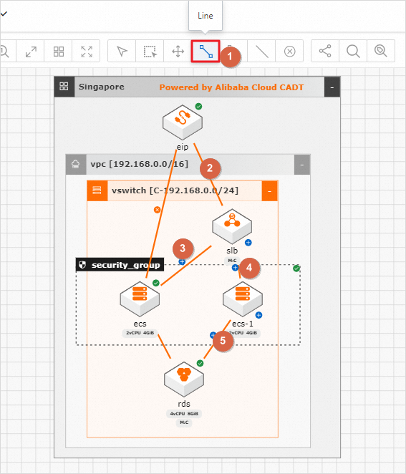Click the Powered by Alibaba Cloud CADT text
This screenshot has width=406, height=474.
point(231,87)
